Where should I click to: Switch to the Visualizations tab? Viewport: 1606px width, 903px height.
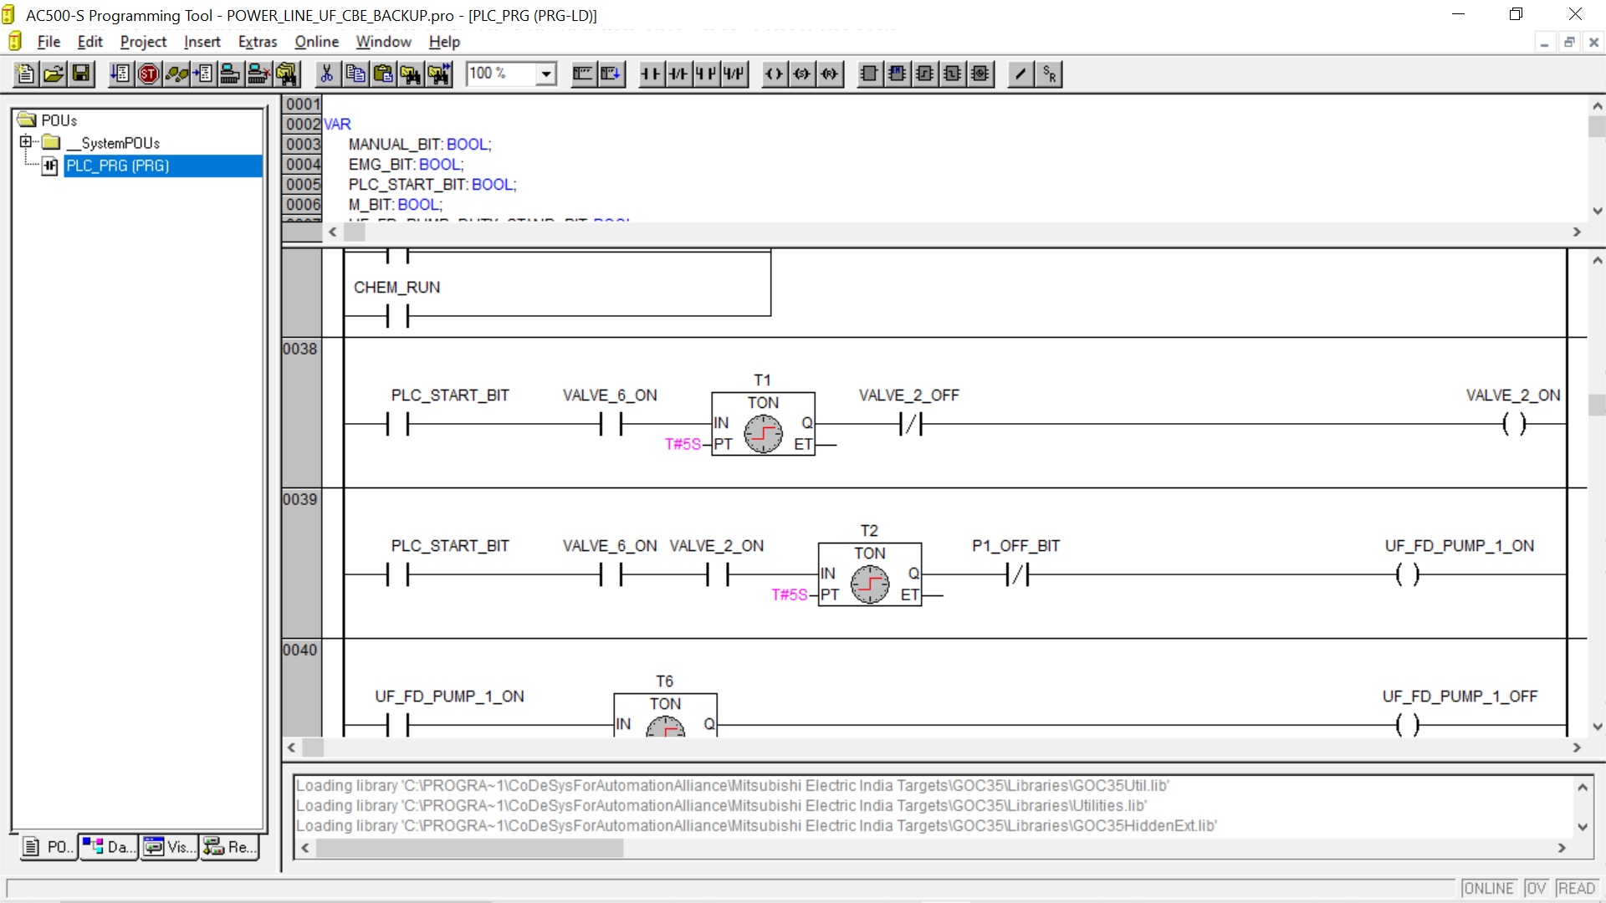pyautogui.click(x=169, y=847)
